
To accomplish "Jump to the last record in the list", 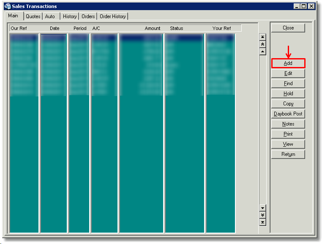I will (262, 222).
